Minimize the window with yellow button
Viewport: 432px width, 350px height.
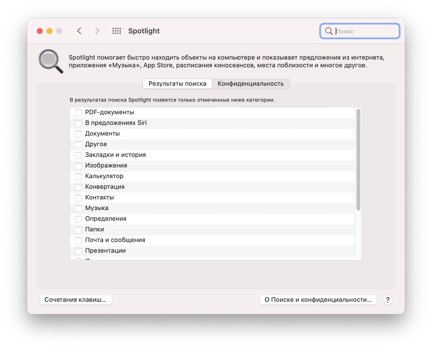tap(49, 31)
